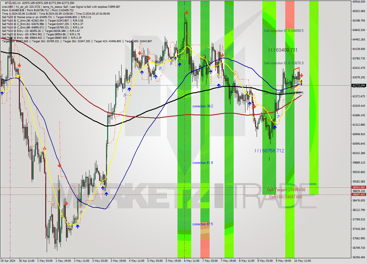Click the red 58954.860 price tag
This screenshot has height=264, width=367.
coord(359,187)
